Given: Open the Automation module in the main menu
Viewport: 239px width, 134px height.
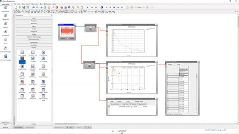Looking at the screenshot, I should coord(6,33).
